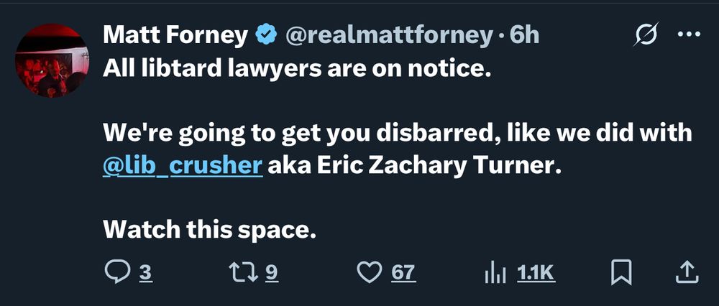
Task: Visit the @realmattforney handle
Action: tap(388, 35)
